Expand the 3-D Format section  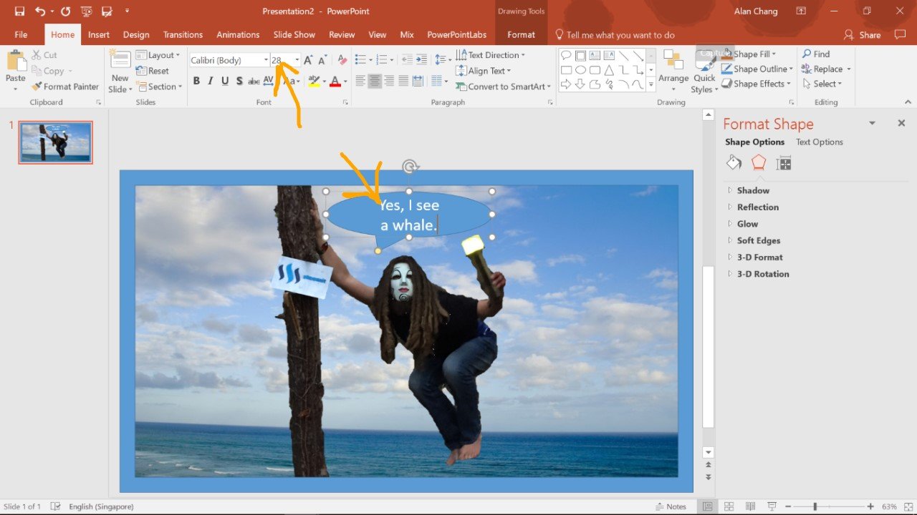(759, 257)
